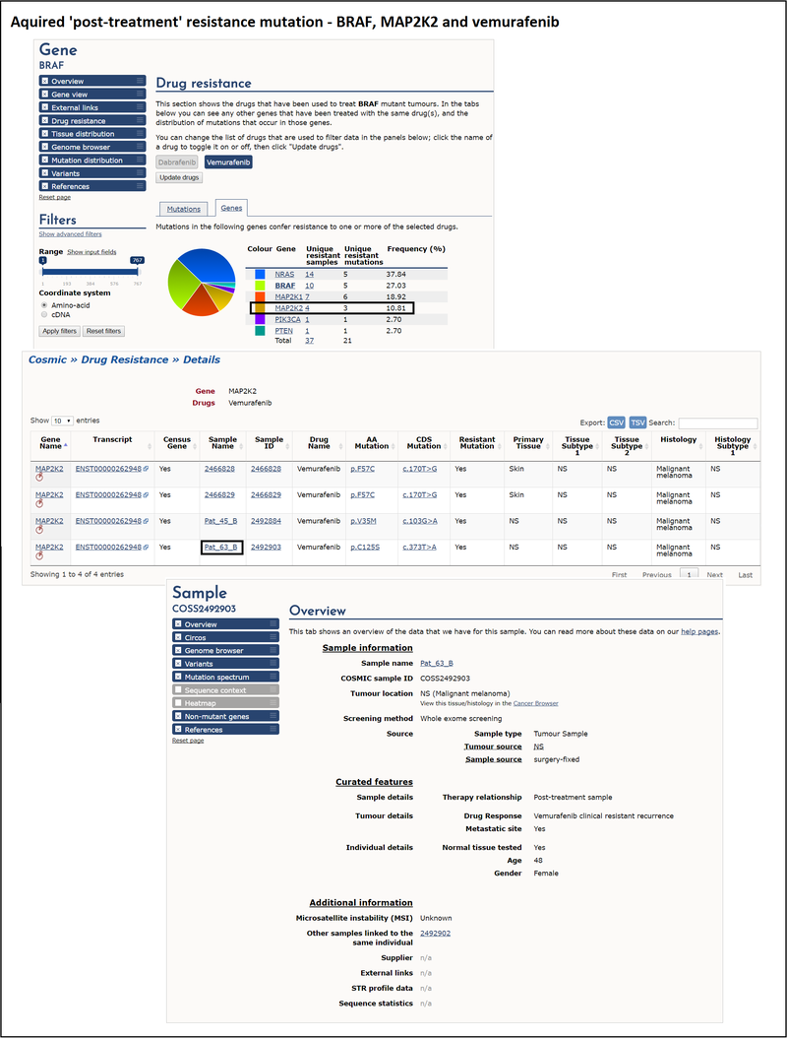Click the TSV export icon

tap(638, 422)
